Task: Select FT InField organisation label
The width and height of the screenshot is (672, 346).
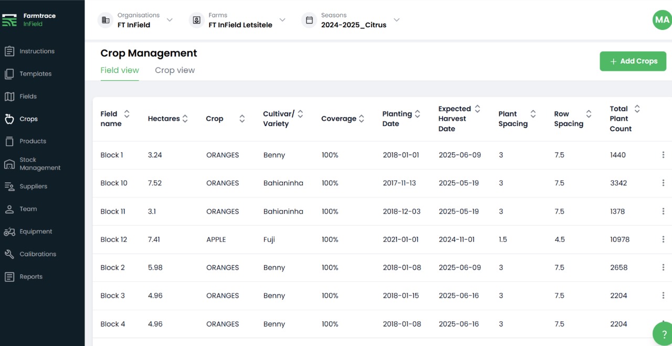Action: tap(134, 25)
